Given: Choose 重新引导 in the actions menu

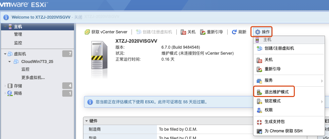Looking at the screenshot, I should 289,69.
